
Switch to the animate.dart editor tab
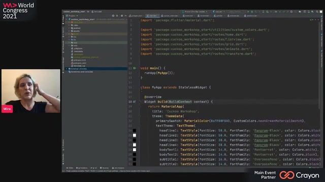pos(234,16)
